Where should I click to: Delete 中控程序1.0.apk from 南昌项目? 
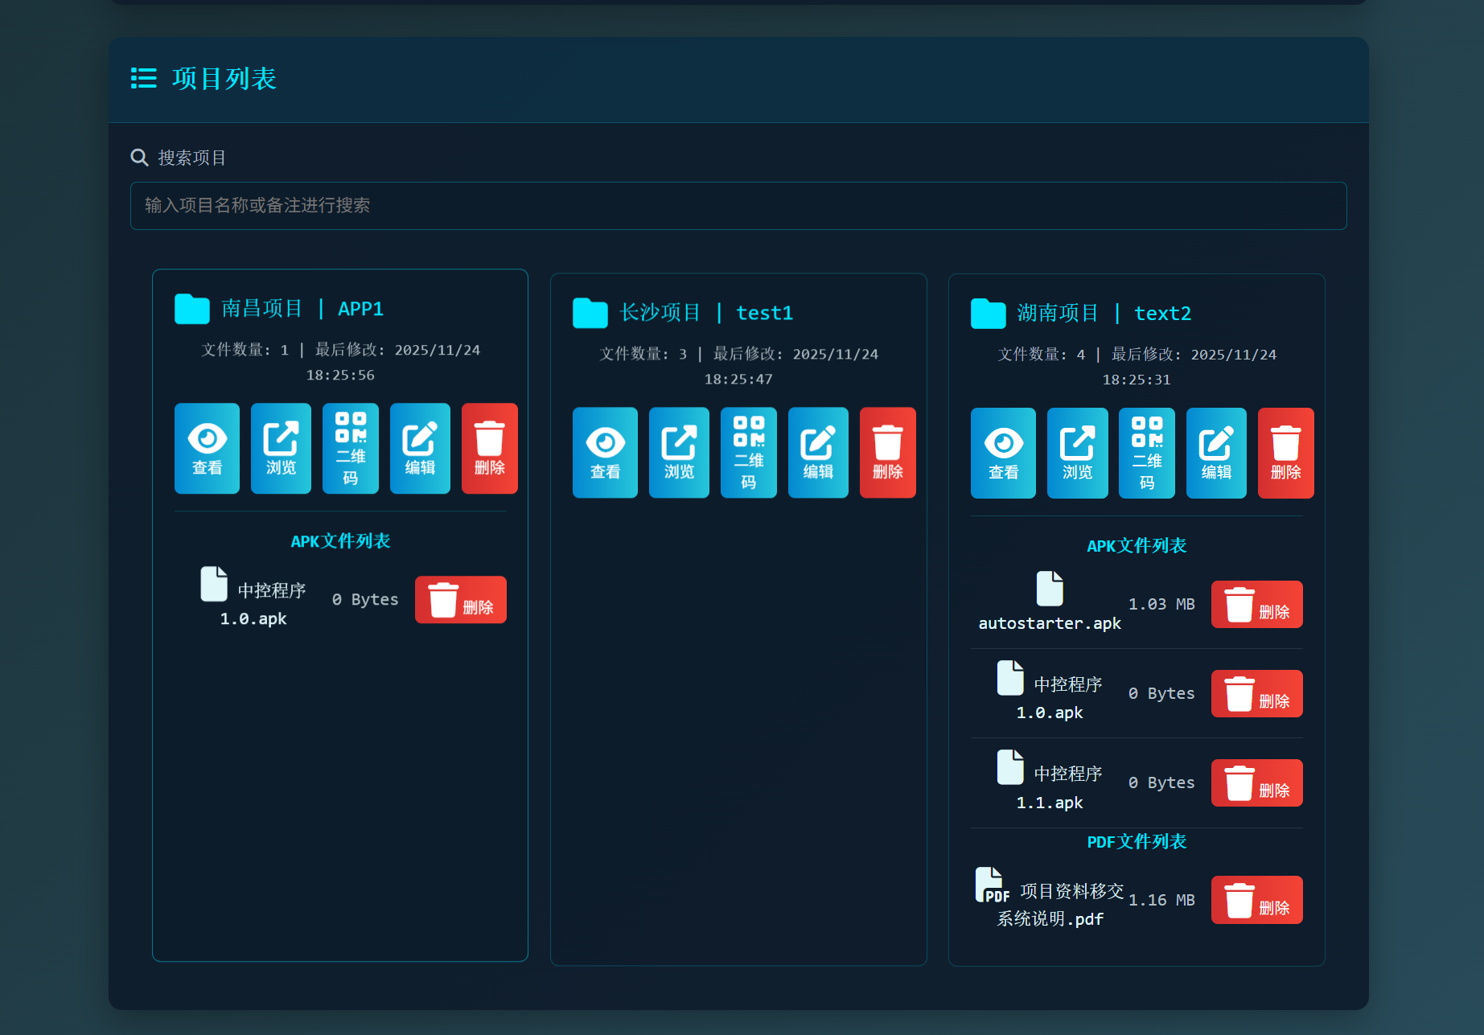[460, 599]
